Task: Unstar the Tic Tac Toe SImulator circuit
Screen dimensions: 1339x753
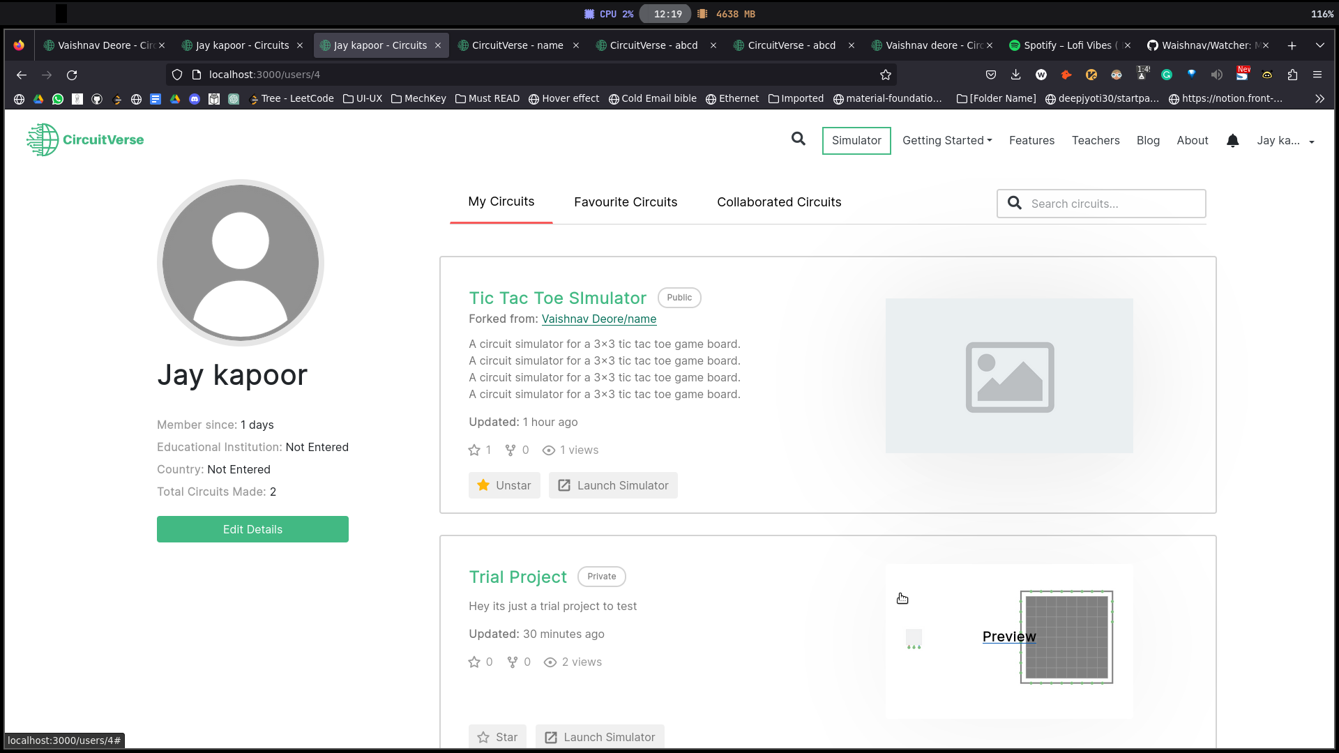Action: pos(504,485)
